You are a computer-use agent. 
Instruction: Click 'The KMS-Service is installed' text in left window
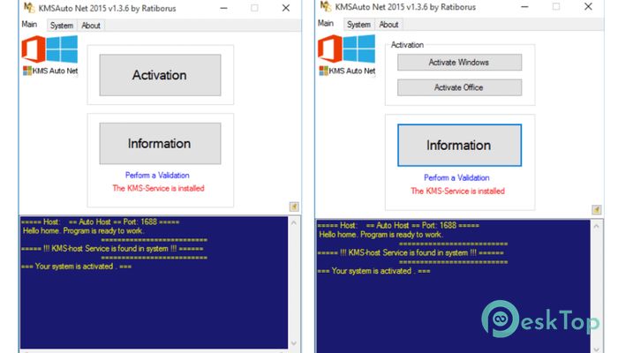click(x=158, y=188)
